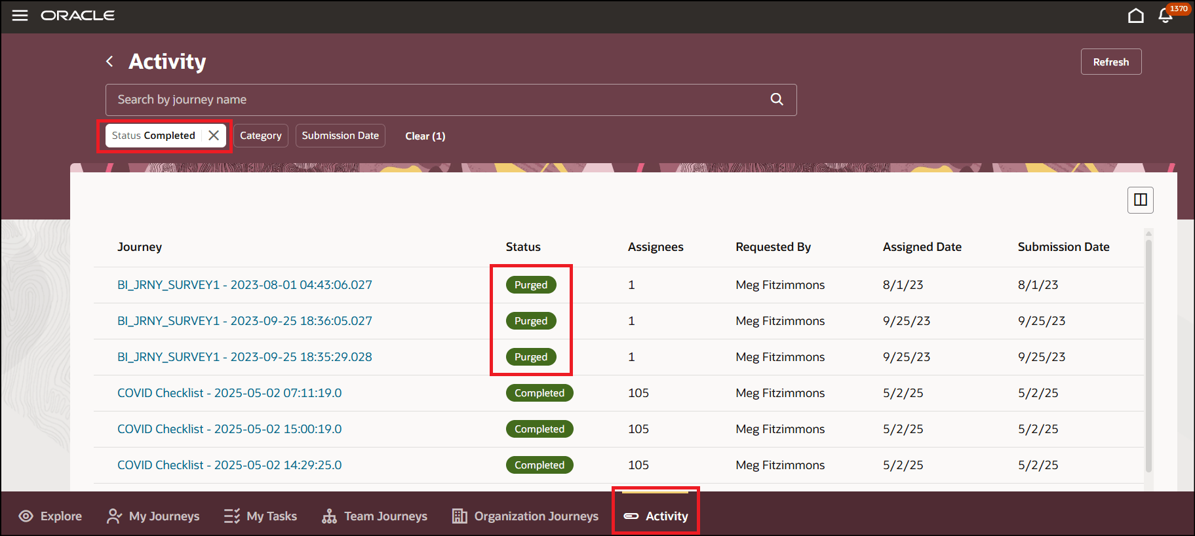Click the Status column header
The image size is (1195, 536).
[523, 247]
